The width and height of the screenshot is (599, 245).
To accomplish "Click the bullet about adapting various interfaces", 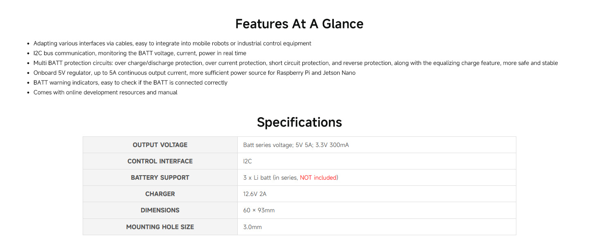I will coord(172,43).
